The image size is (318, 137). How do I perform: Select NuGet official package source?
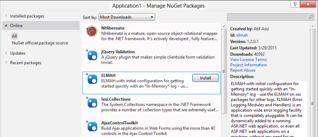pyautogui.click(x=40, y=43)
